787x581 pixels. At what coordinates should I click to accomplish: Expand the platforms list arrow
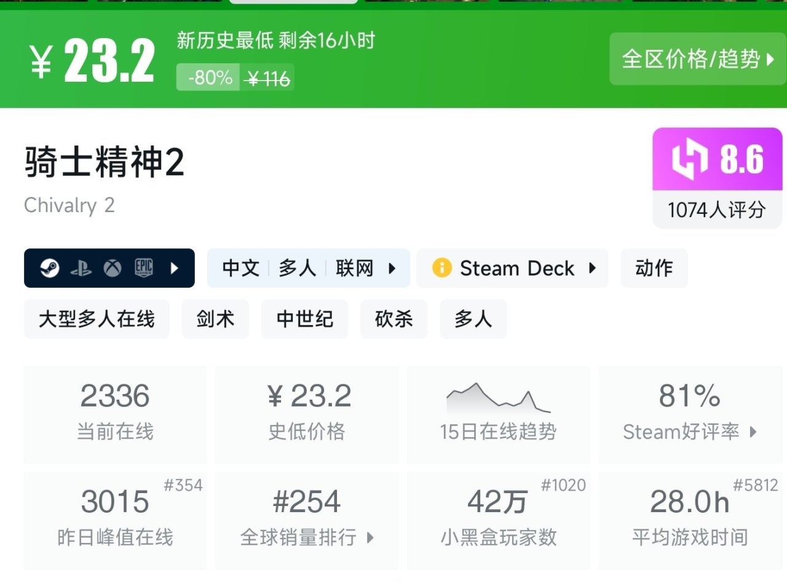coord(175,268)
